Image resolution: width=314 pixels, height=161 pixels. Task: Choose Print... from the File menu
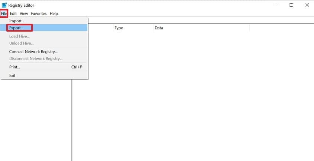pos(44,67)
